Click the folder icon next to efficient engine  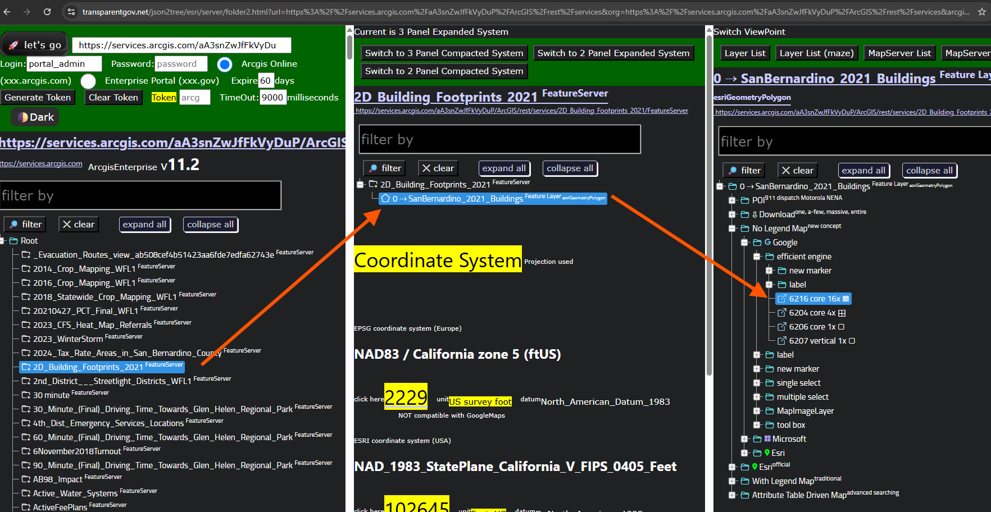(770, 257)
